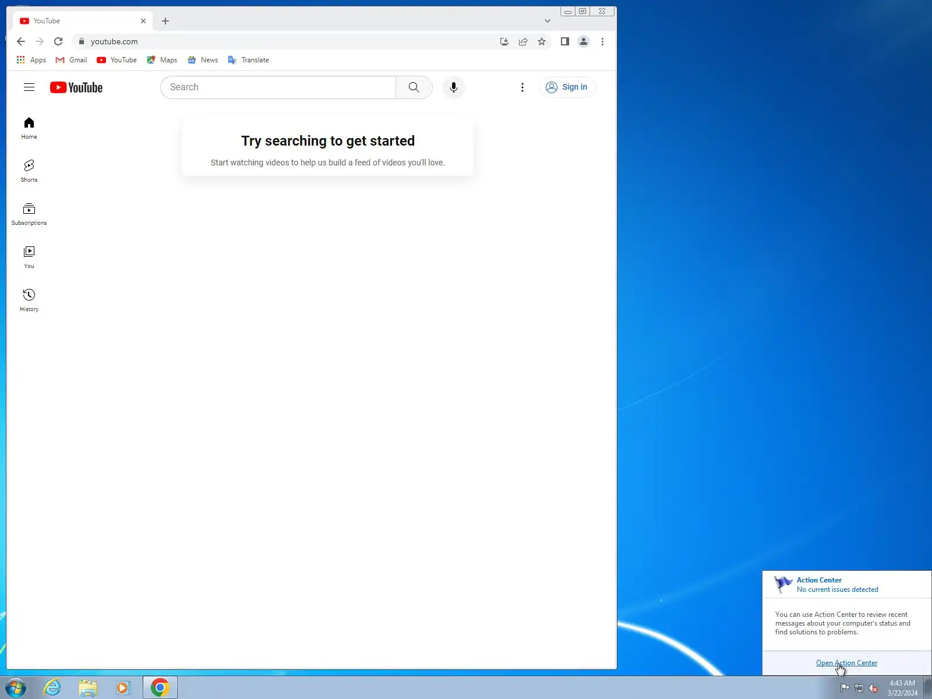Click the 'Try searching to get started' heading
932x699 pixels.
tap(328, 141)
